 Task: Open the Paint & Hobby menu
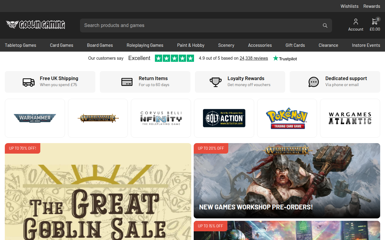pos(191,45)
